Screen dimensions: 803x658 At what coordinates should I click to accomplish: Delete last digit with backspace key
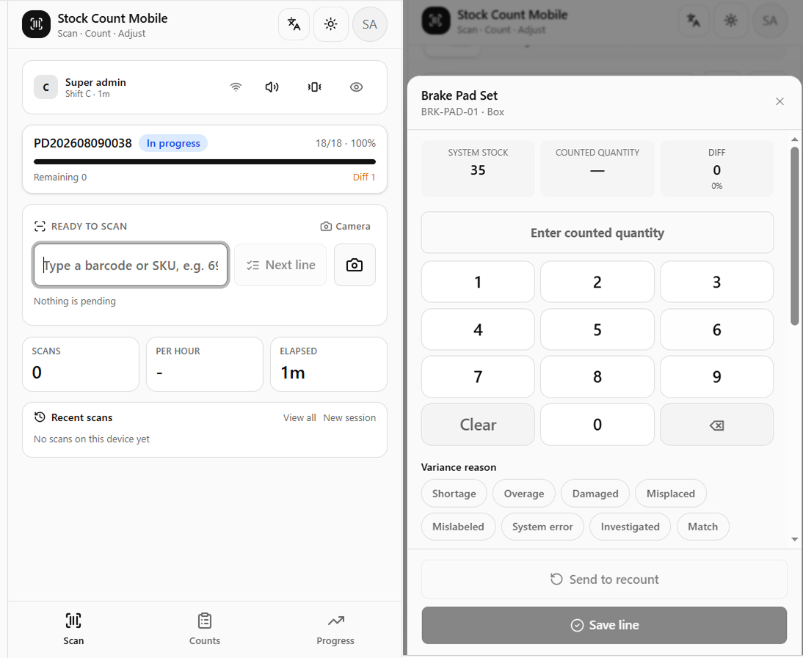(716, 424)
